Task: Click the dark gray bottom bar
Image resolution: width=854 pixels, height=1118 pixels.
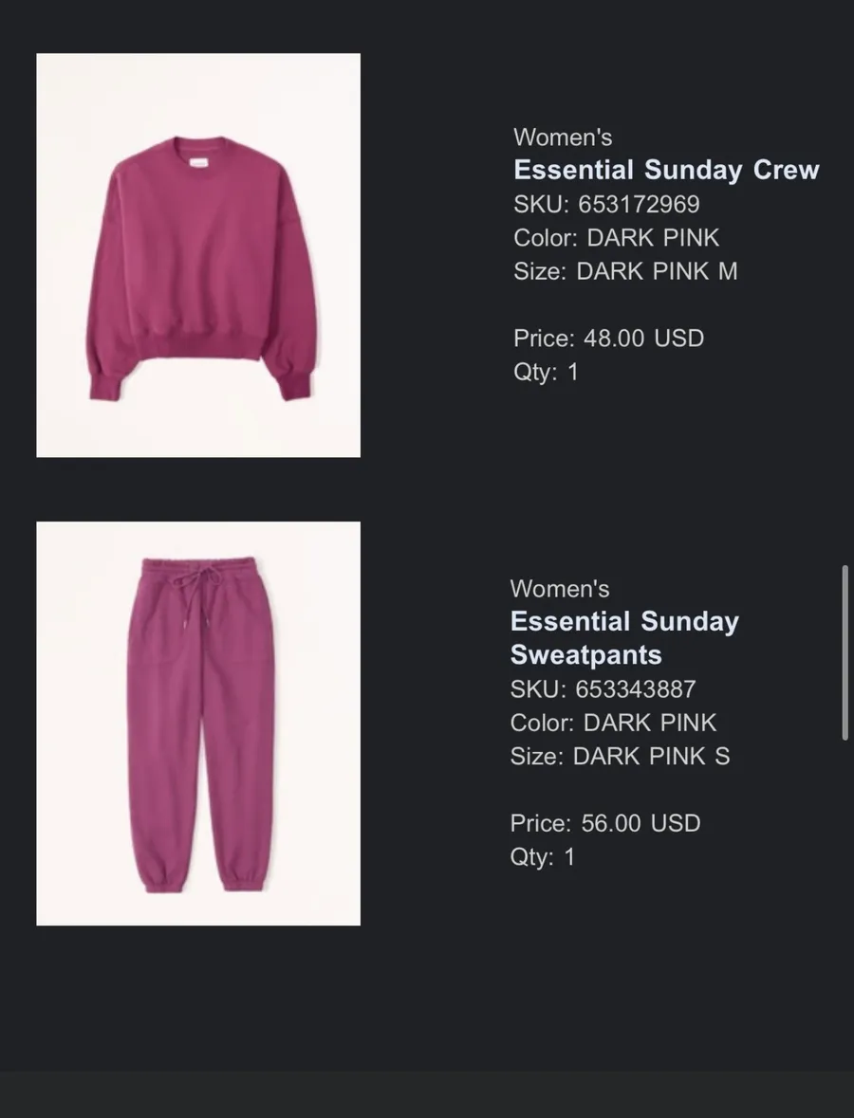Action: (427, 1093)
